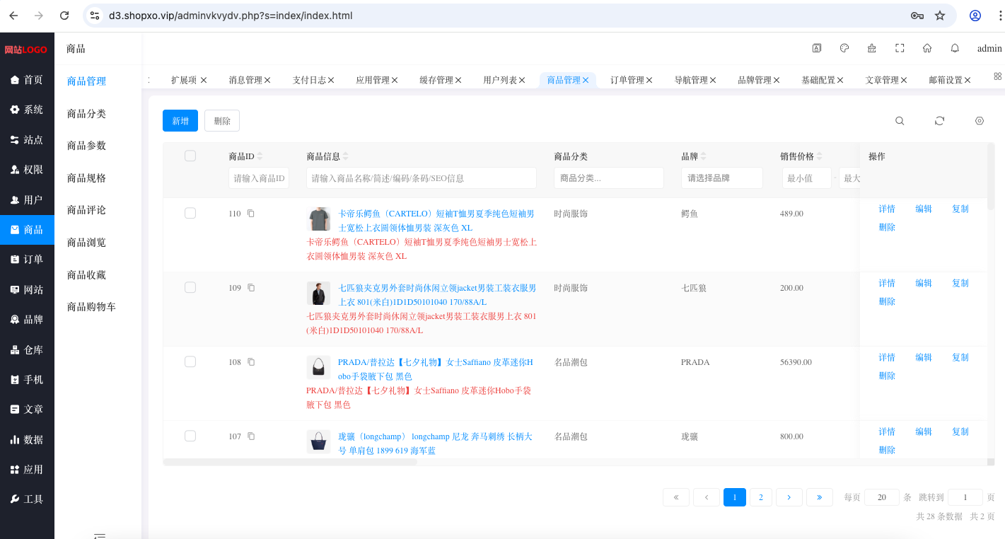Check the checkbox for product 108

pyautogui.click(x=190, y=361)
